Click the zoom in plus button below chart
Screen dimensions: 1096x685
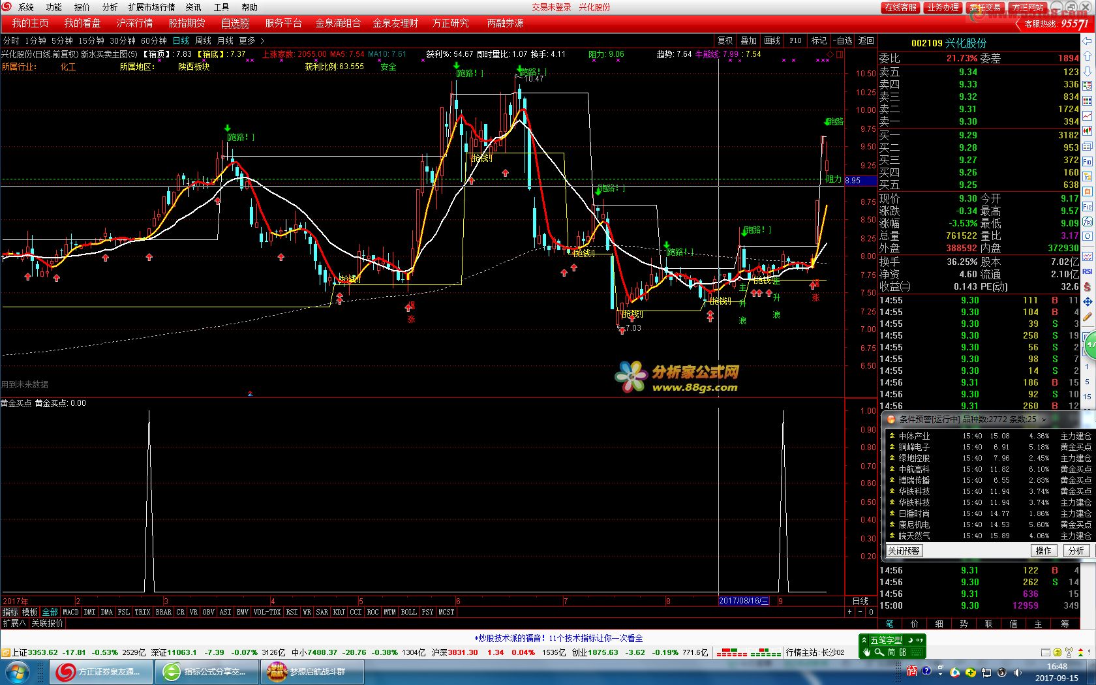coord(849,612)
